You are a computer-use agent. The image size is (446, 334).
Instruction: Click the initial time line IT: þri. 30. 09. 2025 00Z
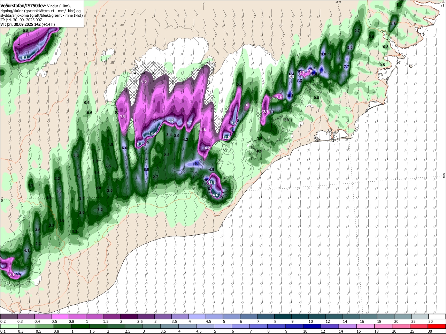point(21,20)
